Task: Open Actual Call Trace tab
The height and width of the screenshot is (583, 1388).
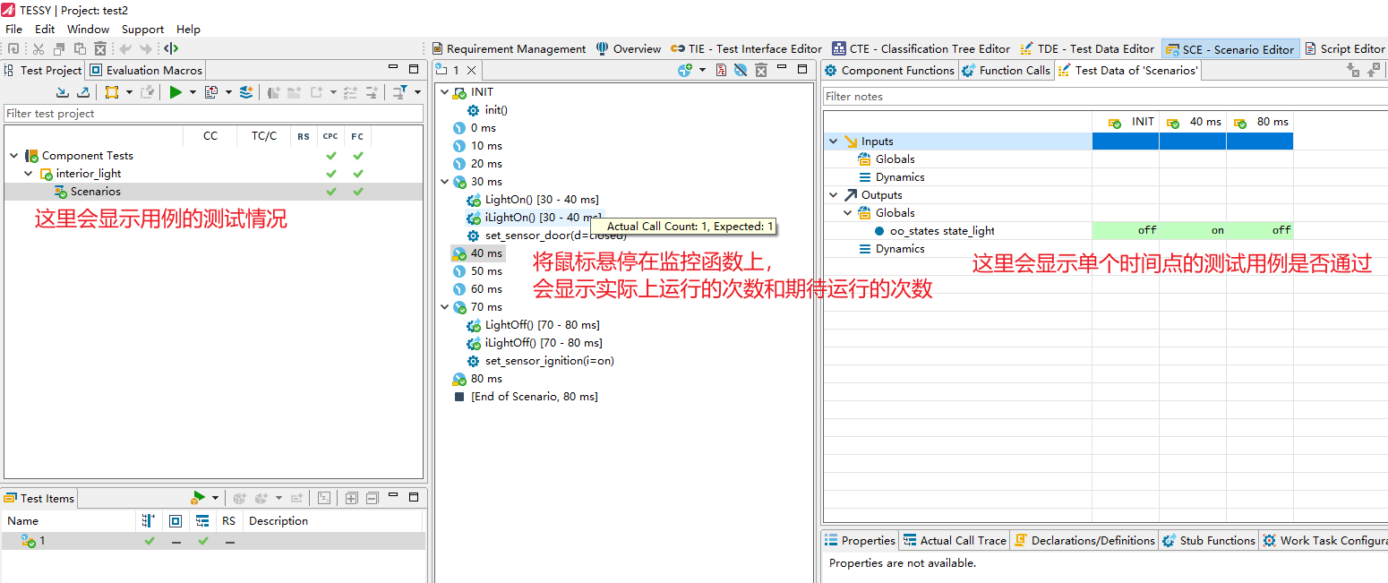Action: (955, 540)
